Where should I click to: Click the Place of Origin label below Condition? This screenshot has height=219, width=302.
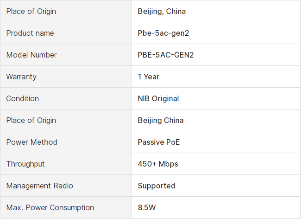point(31,120)
